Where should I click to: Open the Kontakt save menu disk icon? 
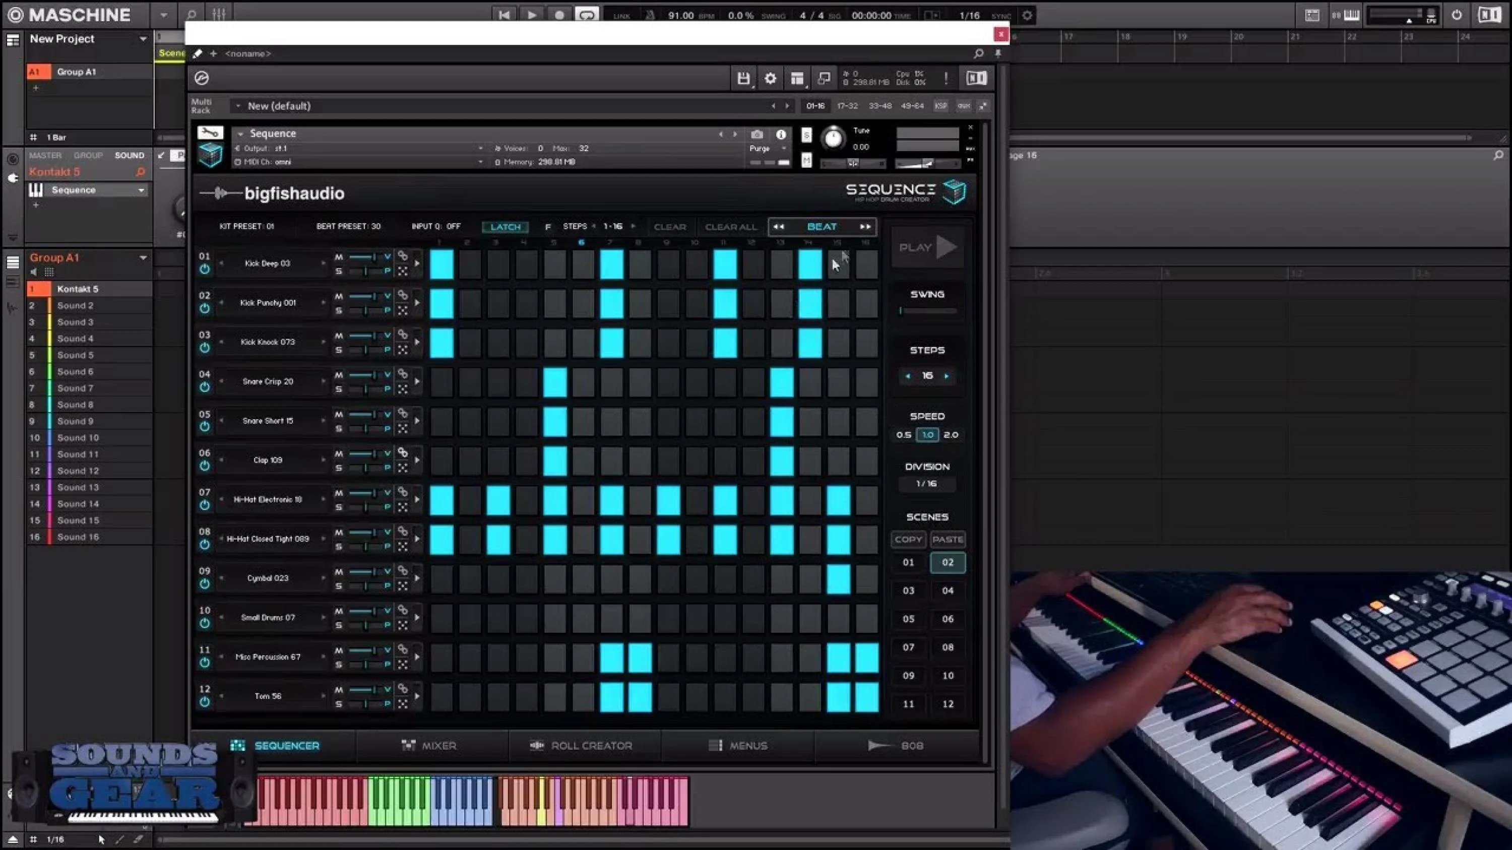[x=743, y=78]
